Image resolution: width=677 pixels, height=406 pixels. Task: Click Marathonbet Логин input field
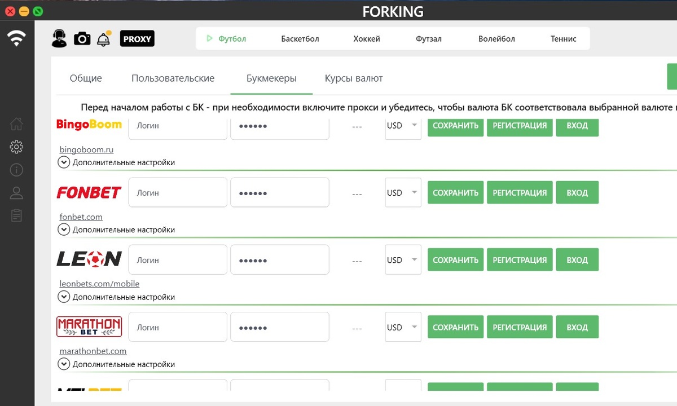click(178, 327)
